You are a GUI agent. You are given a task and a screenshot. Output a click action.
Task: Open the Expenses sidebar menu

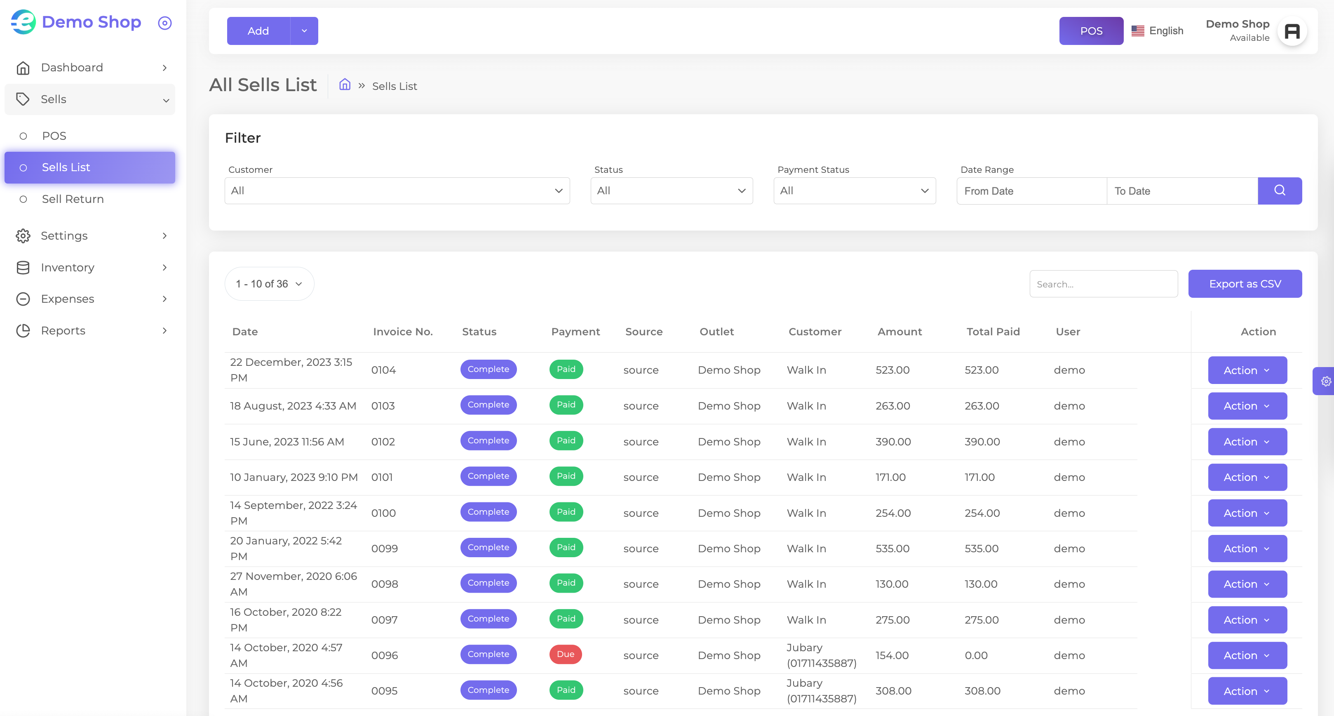tap(90, 299)
